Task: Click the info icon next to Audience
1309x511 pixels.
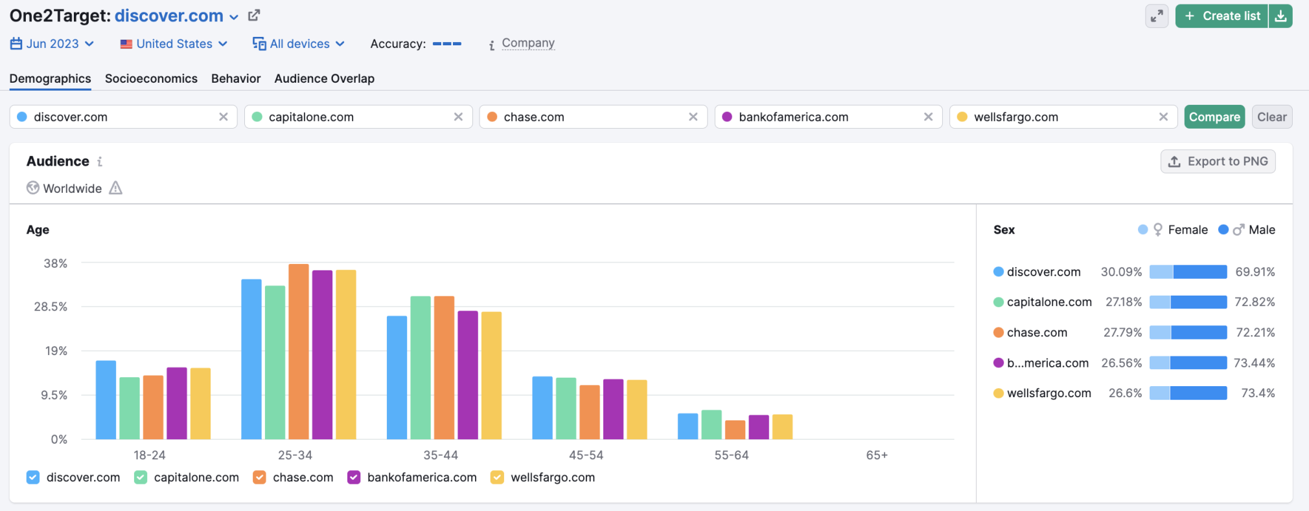Action: pos(100,162)
